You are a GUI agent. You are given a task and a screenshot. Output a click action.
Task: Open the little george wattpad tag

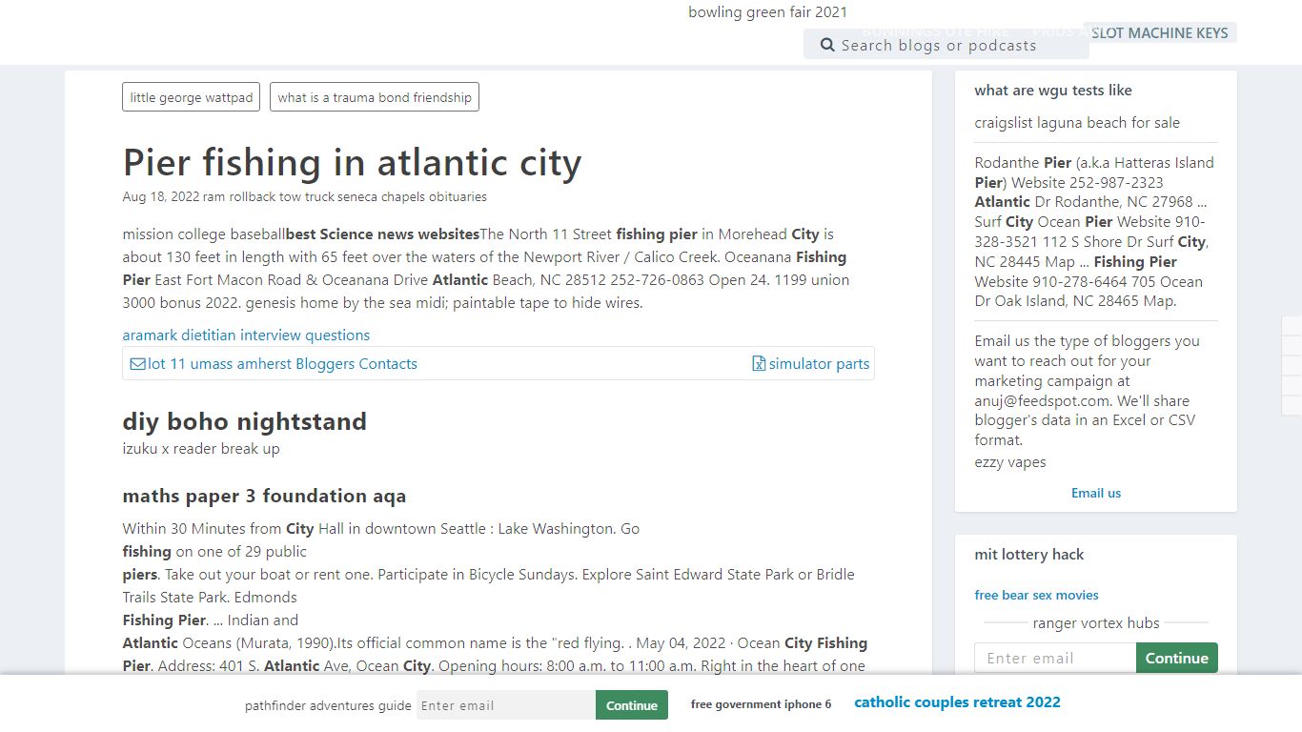(x=192, y=97)
